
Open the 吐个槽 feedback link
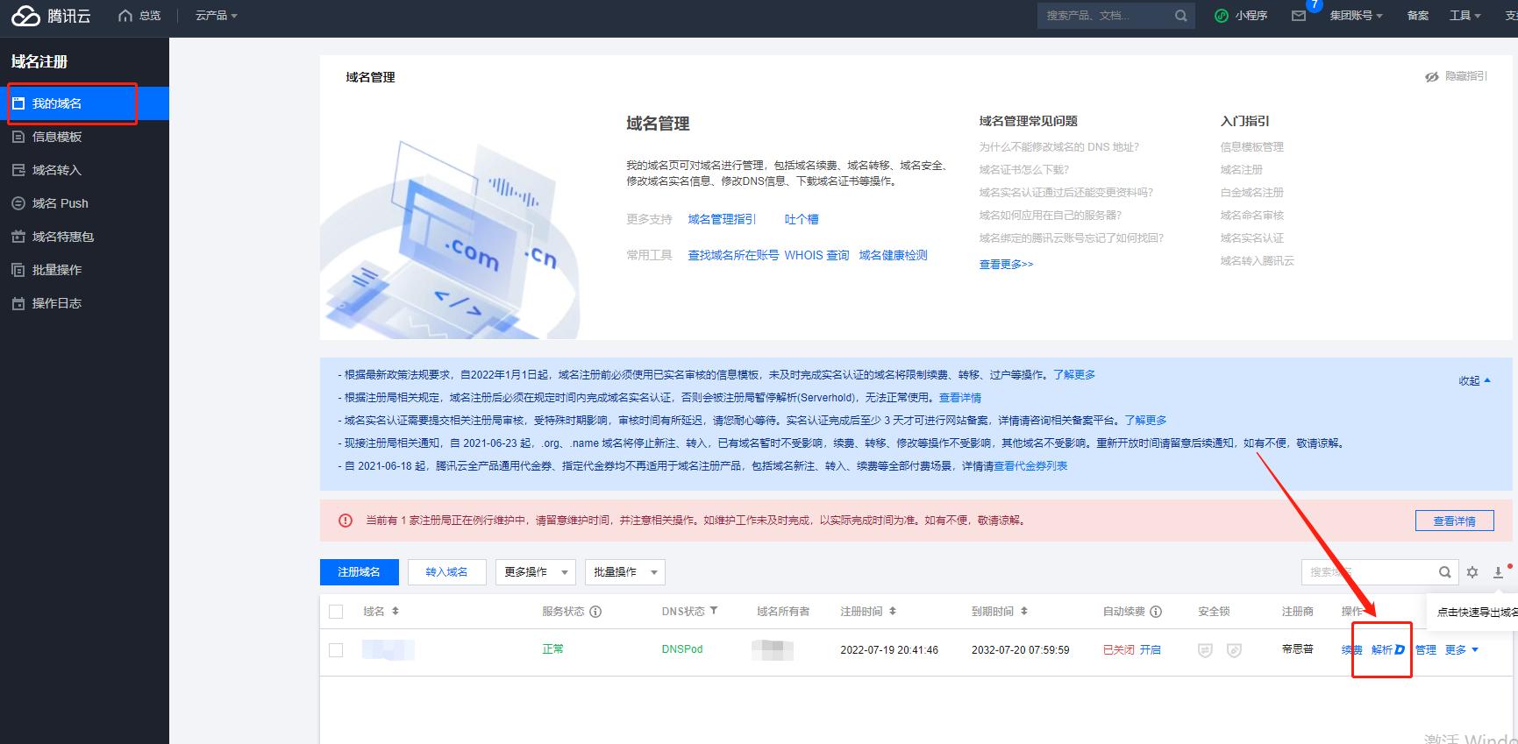[x=802, y=219]
